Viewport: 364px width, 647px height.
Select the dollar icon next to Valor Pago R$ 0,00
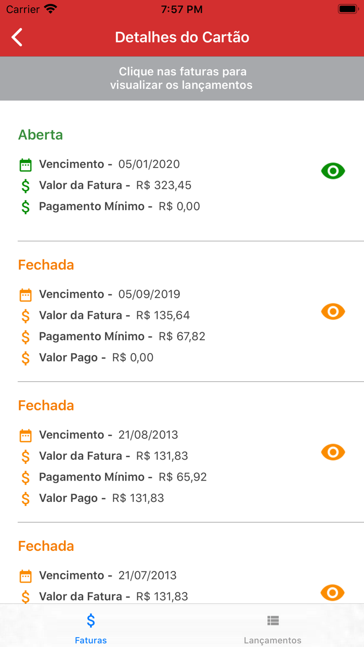pyautogui.click(x=24, y=357)
